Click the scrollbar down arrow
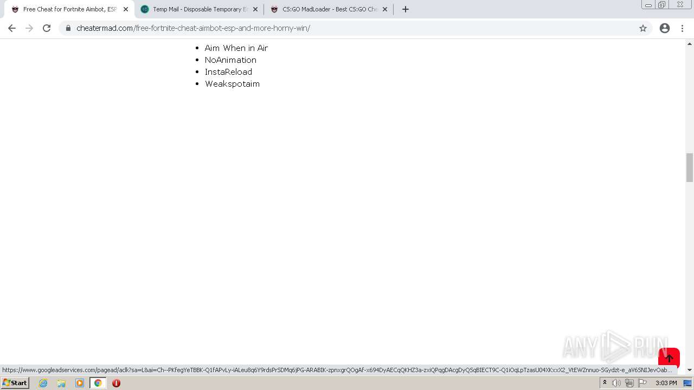694x390 pixels. (x=690, y=370)
